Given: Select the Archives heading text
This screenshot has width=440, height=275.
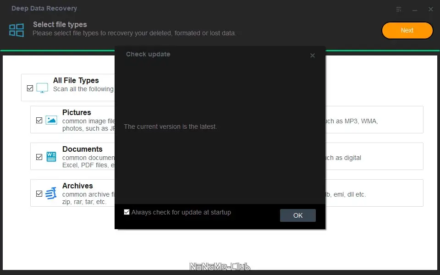Looking at the screenshot, I should [77, 186].
